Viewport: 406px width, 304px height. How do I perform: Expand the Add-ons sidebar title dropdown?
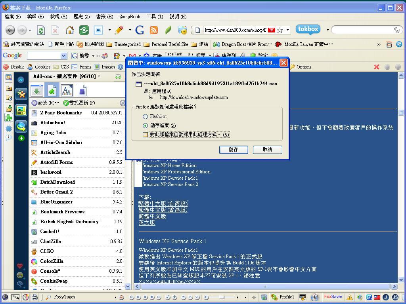click(99, 76)
